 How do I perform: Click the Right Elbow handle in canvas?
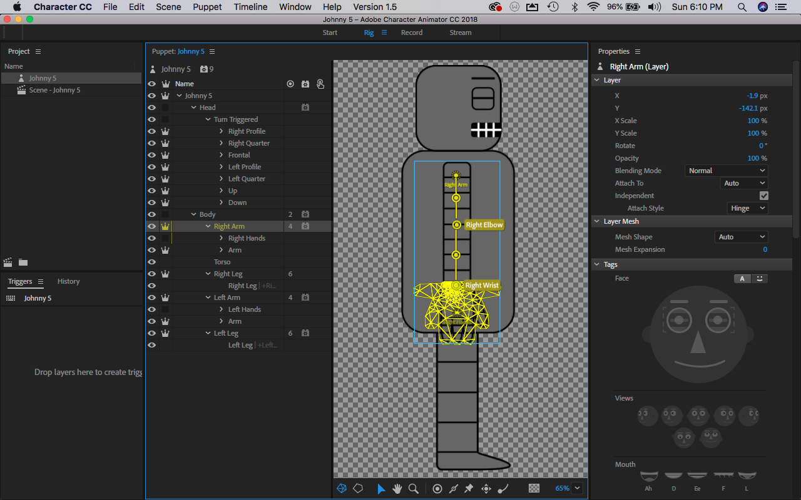pyautogui.click(x=457, y=225)
